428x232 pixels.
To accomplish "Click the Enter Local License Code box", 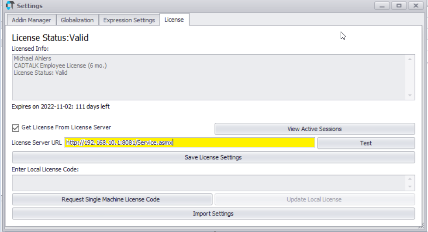I will tap(209, 183).
